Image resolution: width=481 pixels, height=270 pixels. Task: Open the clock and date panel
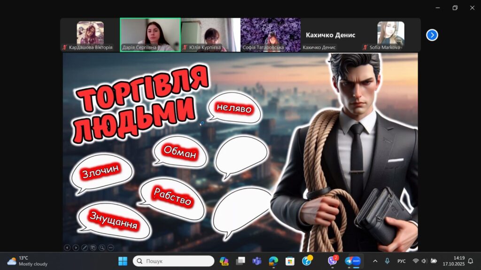pos(453,261)
